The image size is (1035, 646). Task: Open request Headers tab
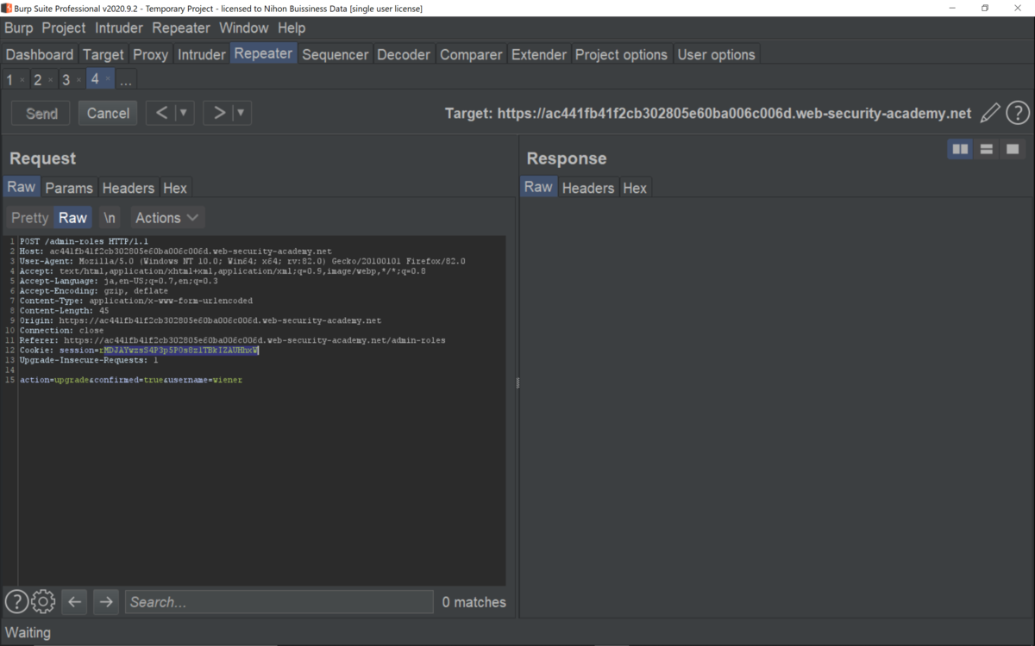pos(129,188)
